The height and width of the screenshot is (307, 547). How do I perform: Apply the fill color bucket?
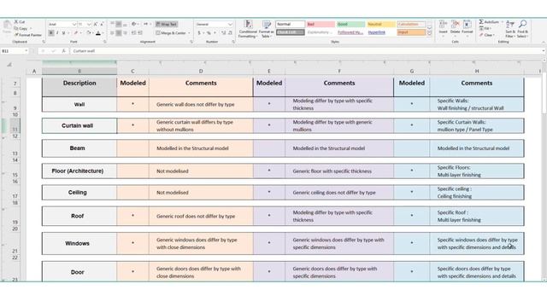tap(89, 33)
